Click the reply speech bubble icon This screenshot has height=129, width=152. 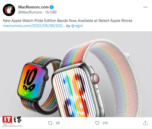[5, 123]
